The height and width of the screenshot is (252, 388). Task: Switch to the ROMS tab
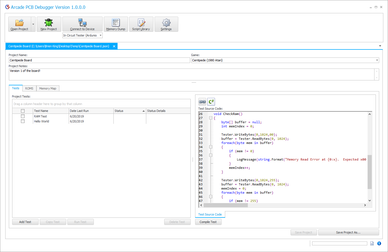point(29,88)
